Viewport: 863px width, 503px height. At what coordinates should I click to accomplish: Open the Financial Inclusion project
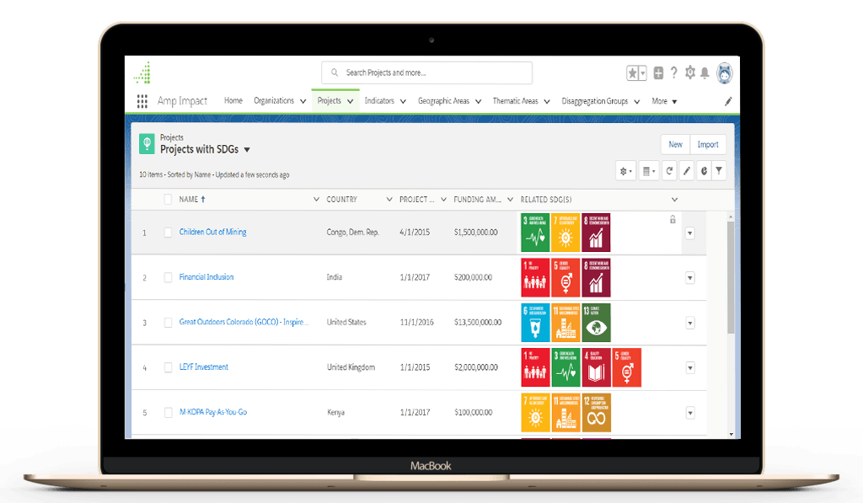point(206,277)
